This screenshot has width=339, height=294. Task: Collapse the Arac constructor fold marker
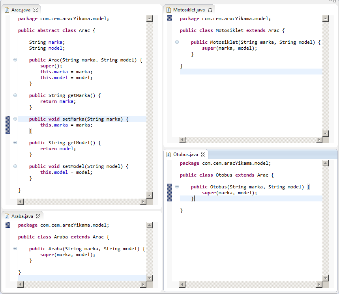(x=15, y=60)
